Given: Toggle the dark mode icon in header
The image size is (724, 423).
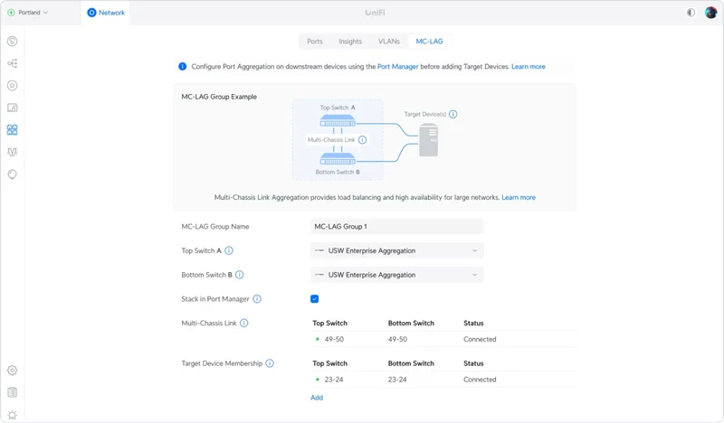Looking at the screenshot, I should point(691,13).
